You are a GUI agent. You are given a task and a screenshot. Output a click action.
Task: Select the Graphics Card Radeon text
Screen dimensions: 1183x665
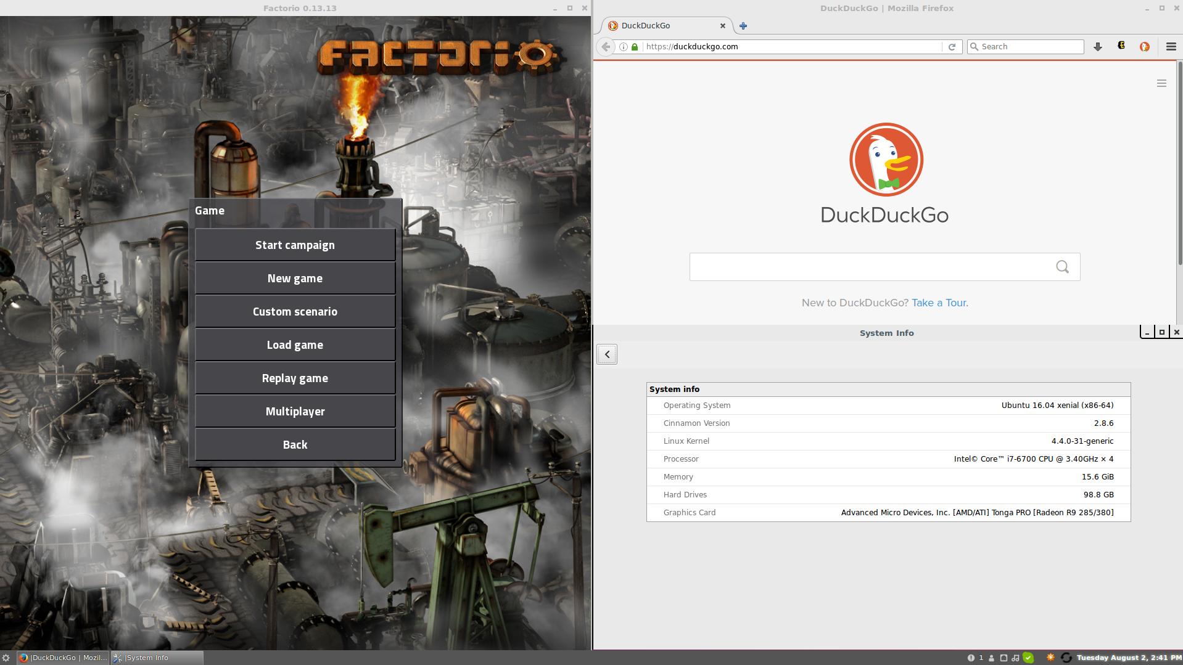[978, 513]
